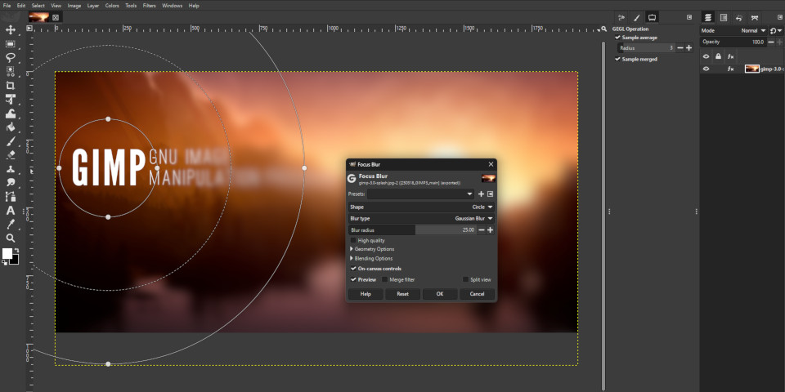The image size is (785, 392).
Task: Hide the gimp-3.0 layer with eye icon
Action: tap(706, 69)
